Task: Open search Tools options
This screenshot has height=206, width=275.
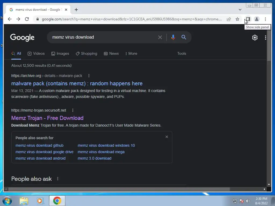Action: pos(182,54)
